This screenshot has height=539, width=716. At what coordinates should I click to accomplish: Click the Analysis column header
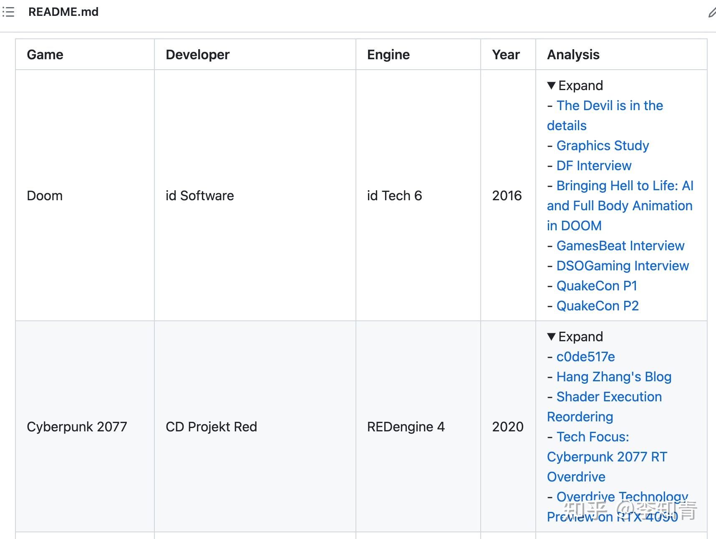[x=573, y=55]
